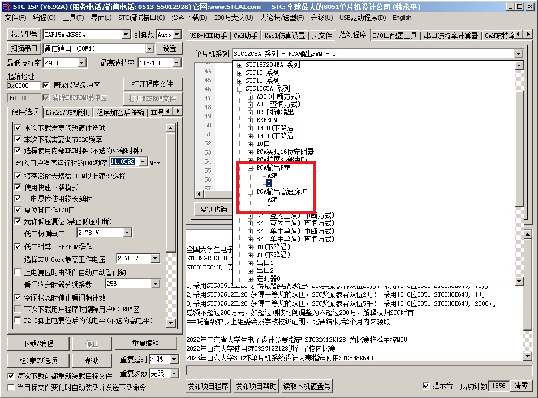
Task: Click 扫描串口 button
Action: pos(24,49)
